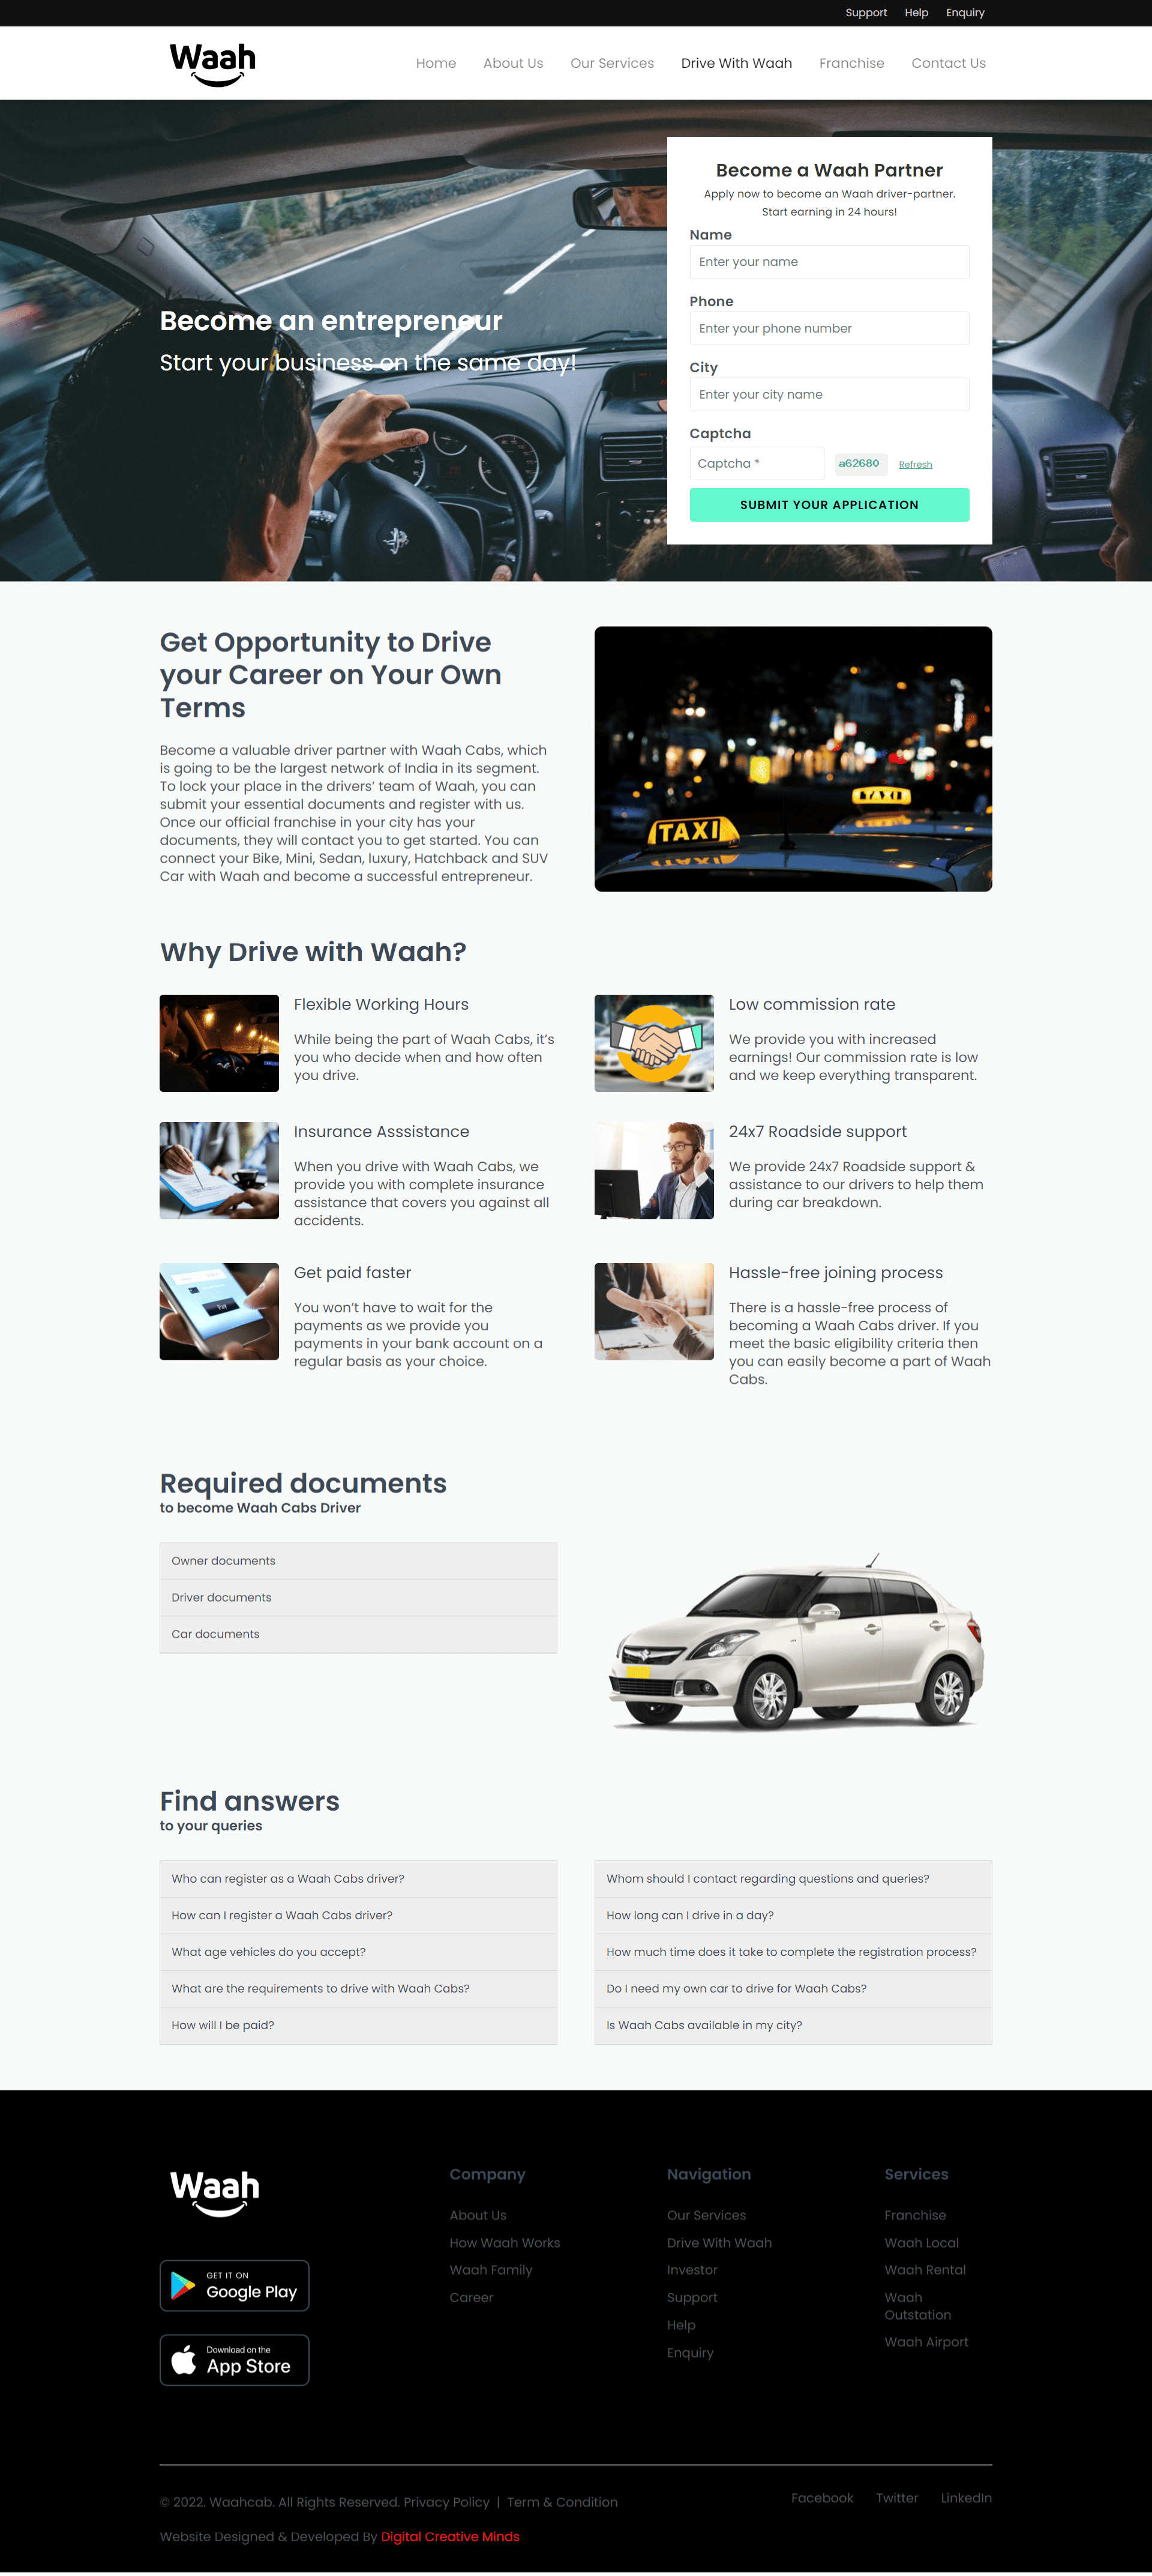The height and width of the screenshot is (2576, 1152).
Task: Select the 'Drive With Waah' navigation tab
Action: tap(737, 62)
